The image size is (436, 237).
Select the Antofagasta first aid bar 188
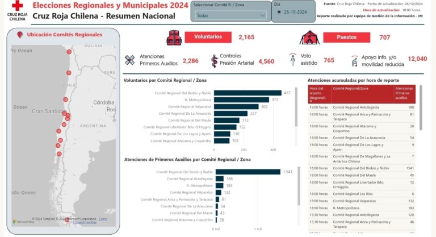point(220,179)
